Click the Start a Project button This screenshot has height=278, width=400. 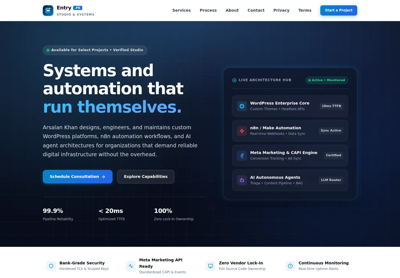(339, 10)
